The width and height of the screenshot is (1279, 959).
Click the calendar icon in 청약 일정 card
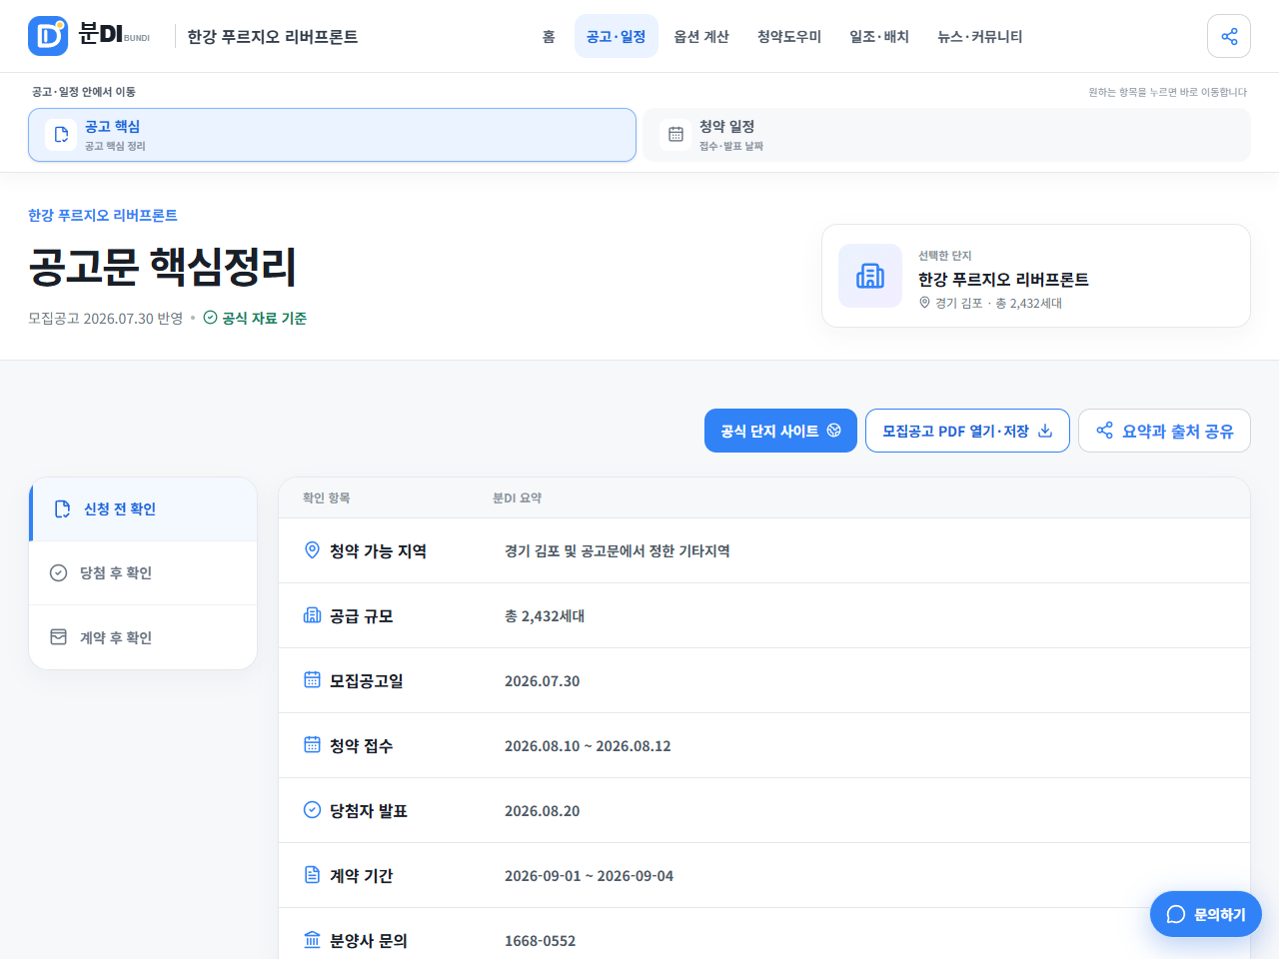coord(675,135)
